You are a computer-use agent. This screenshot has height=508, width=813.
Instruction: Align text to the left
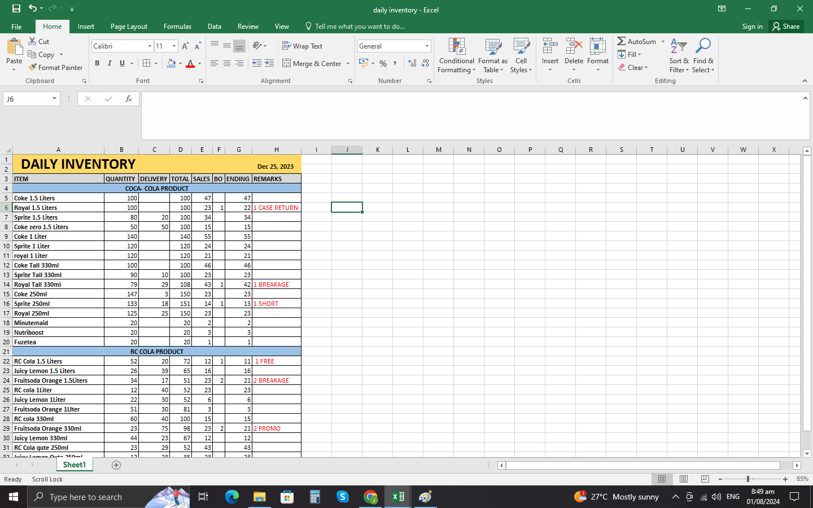[x=215, y=63]
